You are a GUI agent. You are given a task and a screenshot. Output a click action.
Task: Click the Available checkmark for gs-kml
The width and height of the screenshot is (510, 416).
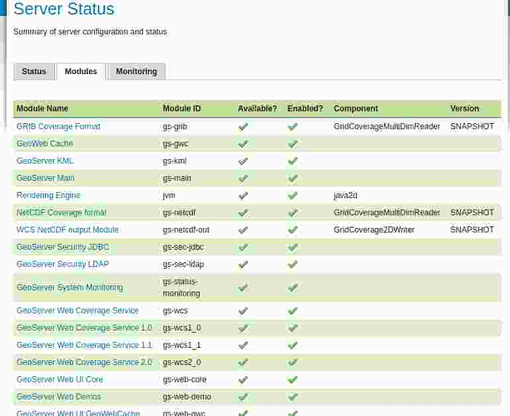[243, 161]
